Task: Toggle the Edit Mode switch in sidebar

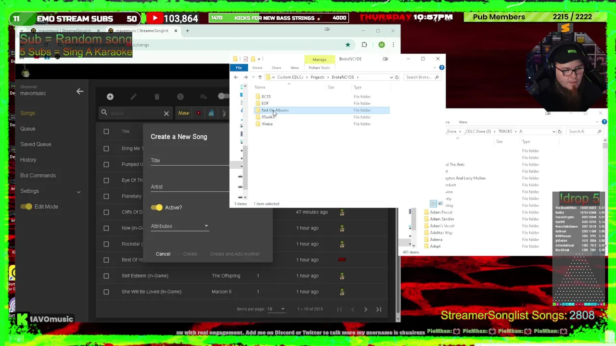Action: click(26, 207)
